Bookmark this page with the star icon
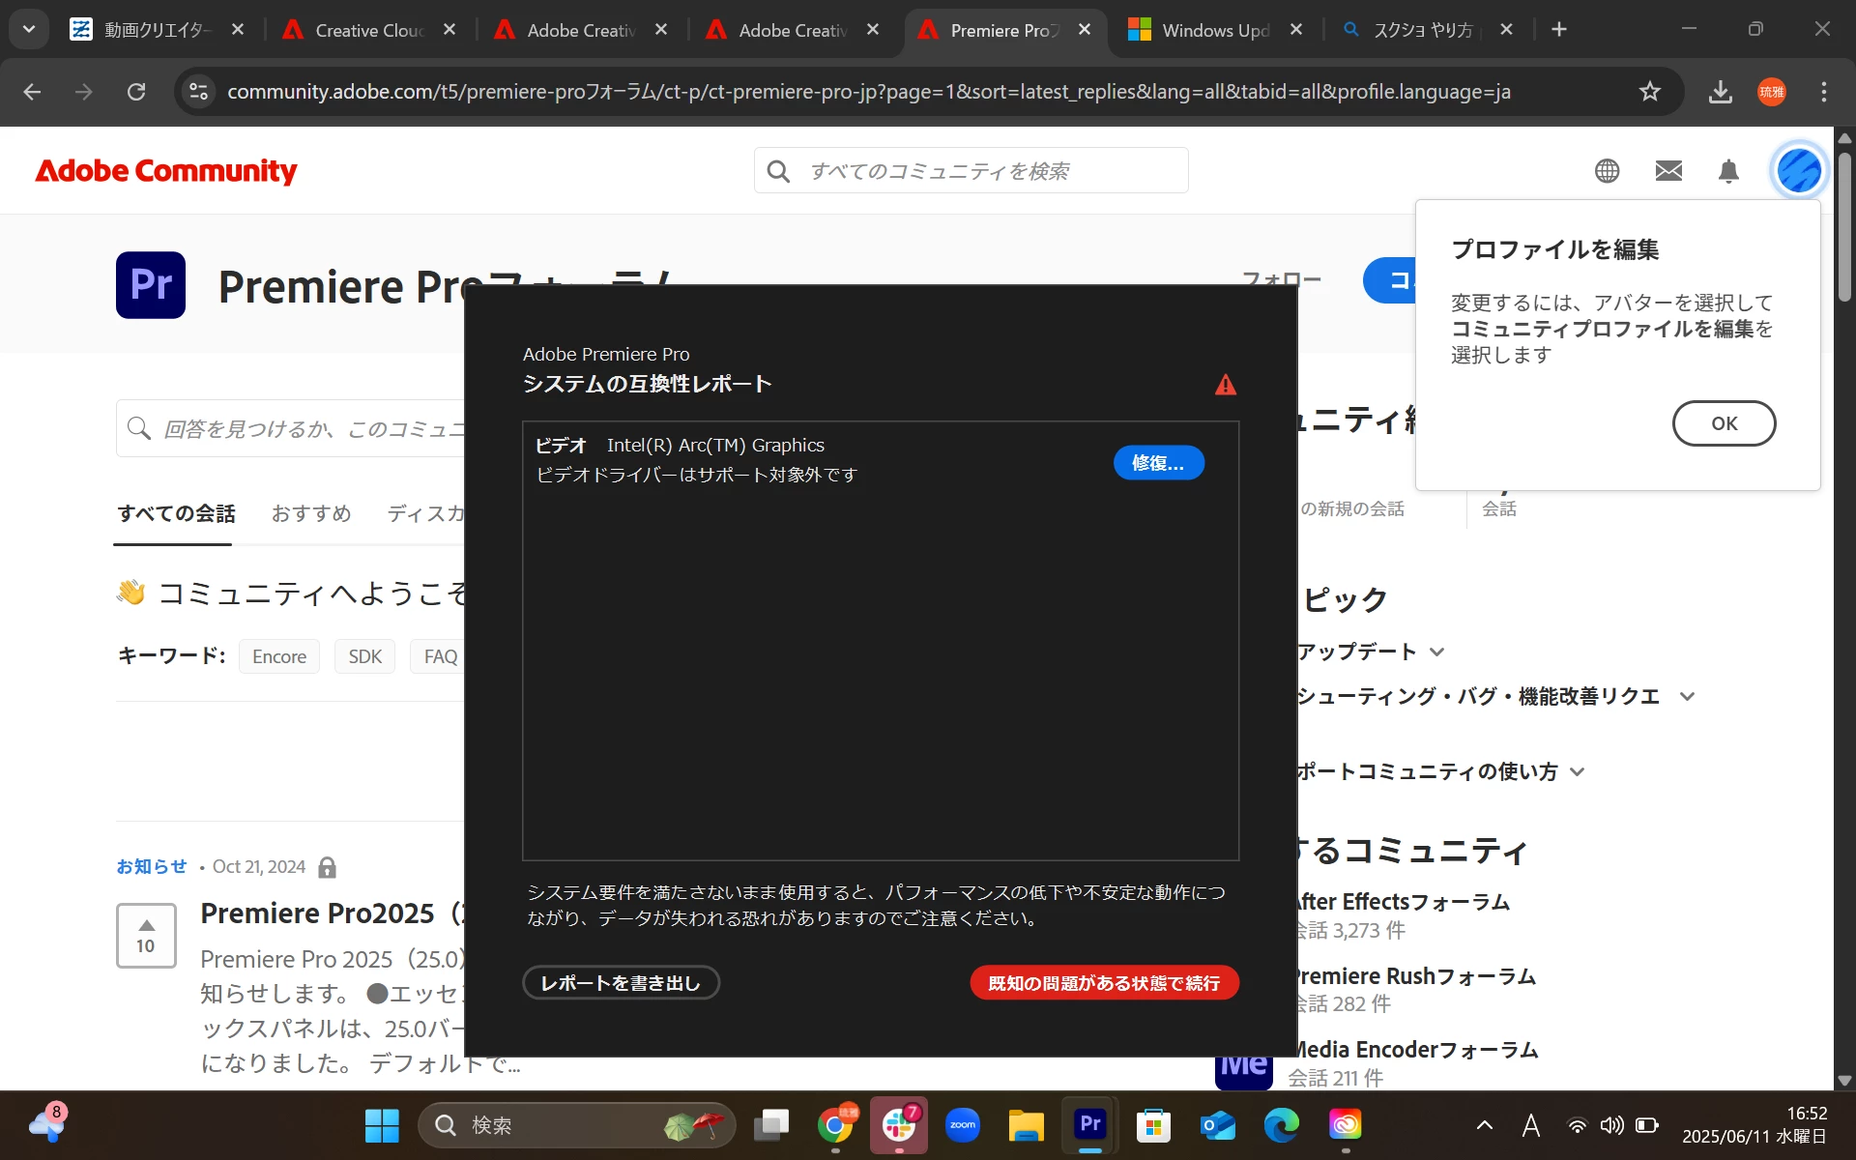 [x=1649, y=92]
